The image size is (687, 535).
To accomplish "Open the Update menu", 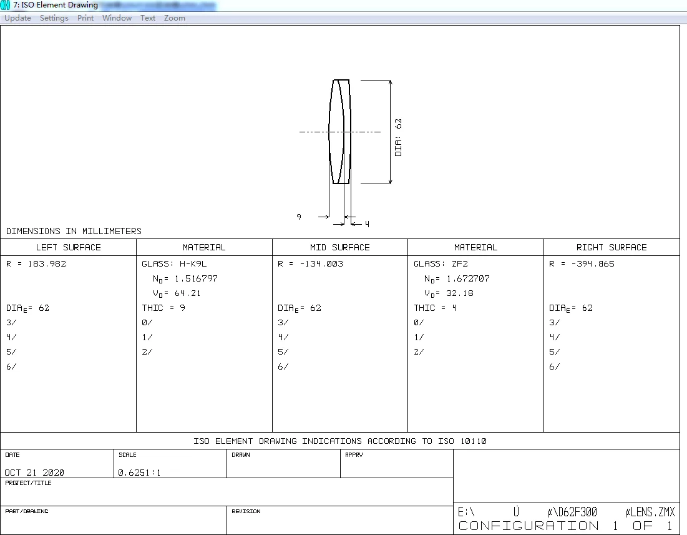I will 17,18.
